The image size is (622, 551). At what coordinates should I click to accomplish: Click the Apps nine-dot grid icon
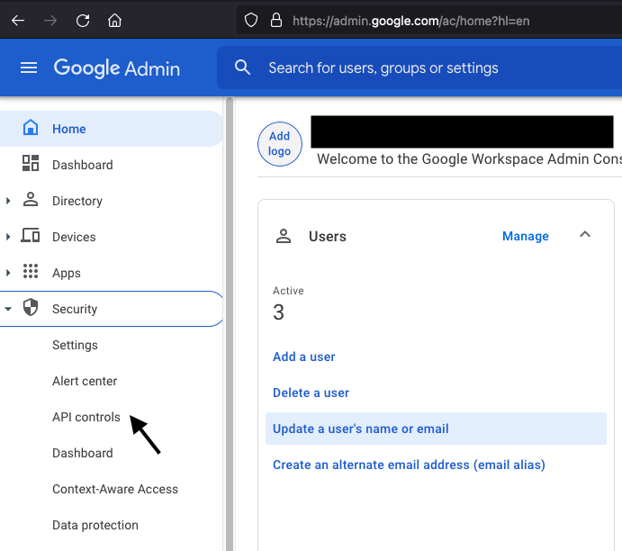pyautogui.click(x=31, y=271)
